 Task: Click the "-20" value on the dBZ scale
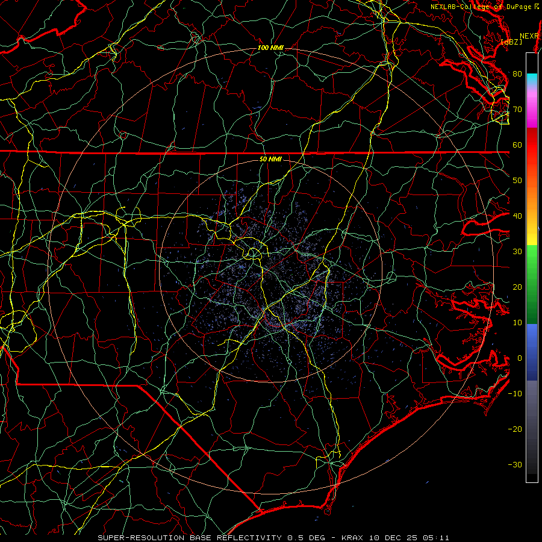[515, 429]
